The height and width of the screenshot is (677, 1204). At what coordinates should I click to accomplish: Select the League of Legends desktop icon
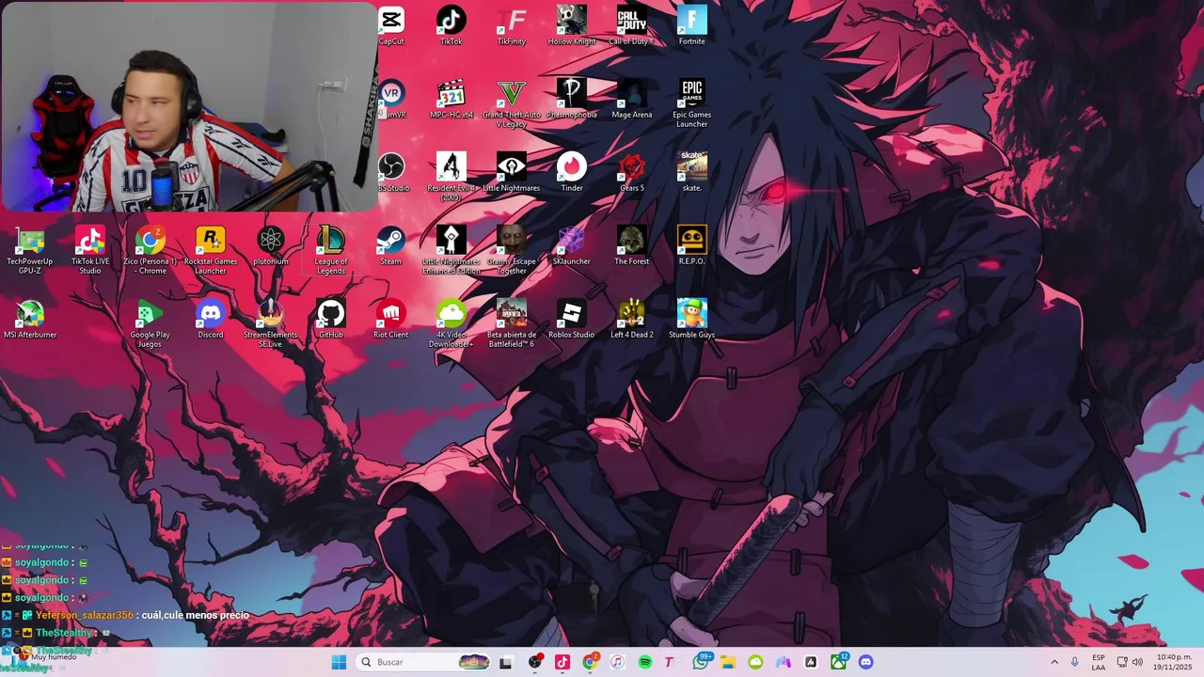(x=331, y=250)
